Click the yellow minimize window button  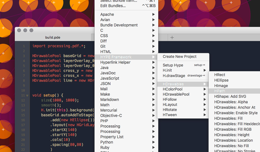(x=25, y=30)
